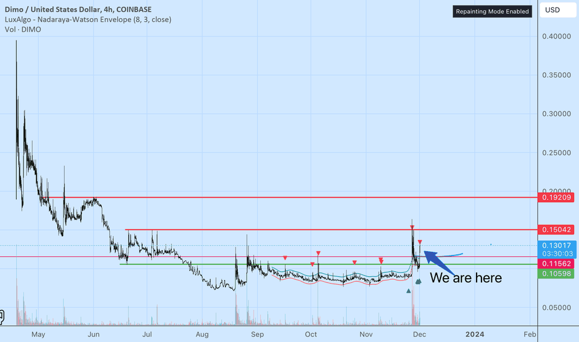Viewport: 579px width, 342px height.
Task: Click the Jun label on time axis
Action: [x=94, y=335]
